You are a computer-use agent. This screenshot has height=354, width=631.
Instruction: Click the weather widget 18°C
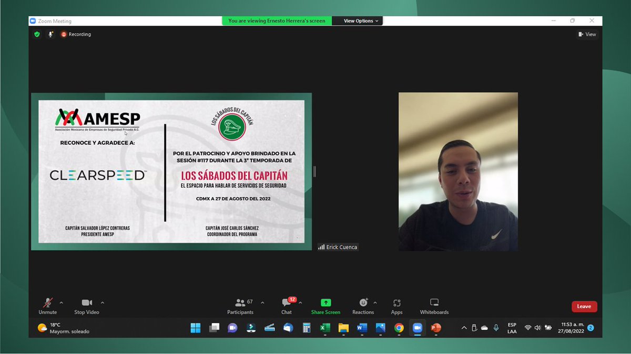point(64,328)
